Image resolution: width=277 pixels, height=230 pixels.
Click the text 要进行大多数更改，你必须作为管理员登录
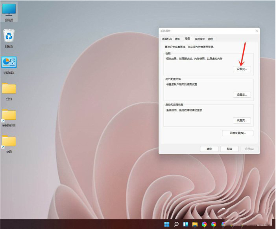(190, 47)
